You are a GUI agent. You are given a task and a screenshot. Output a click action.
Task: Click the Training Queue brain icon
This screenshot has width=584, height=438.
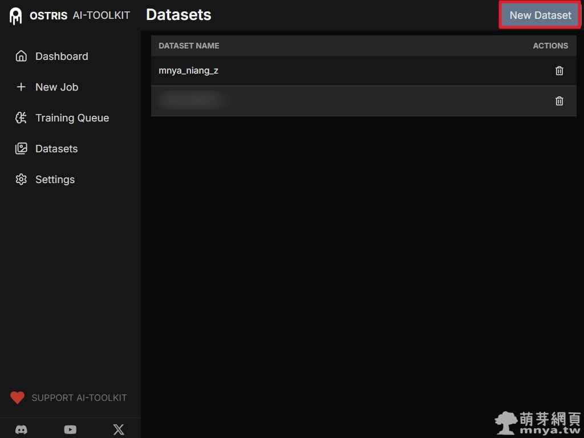click(x=21, y=117)
